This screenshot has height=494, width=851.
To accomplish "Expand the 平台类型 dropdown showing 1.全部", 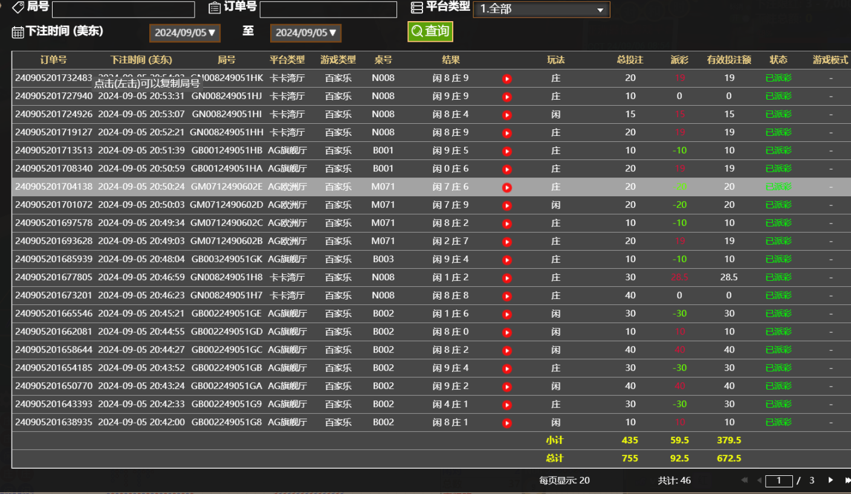I will [541, 10].
